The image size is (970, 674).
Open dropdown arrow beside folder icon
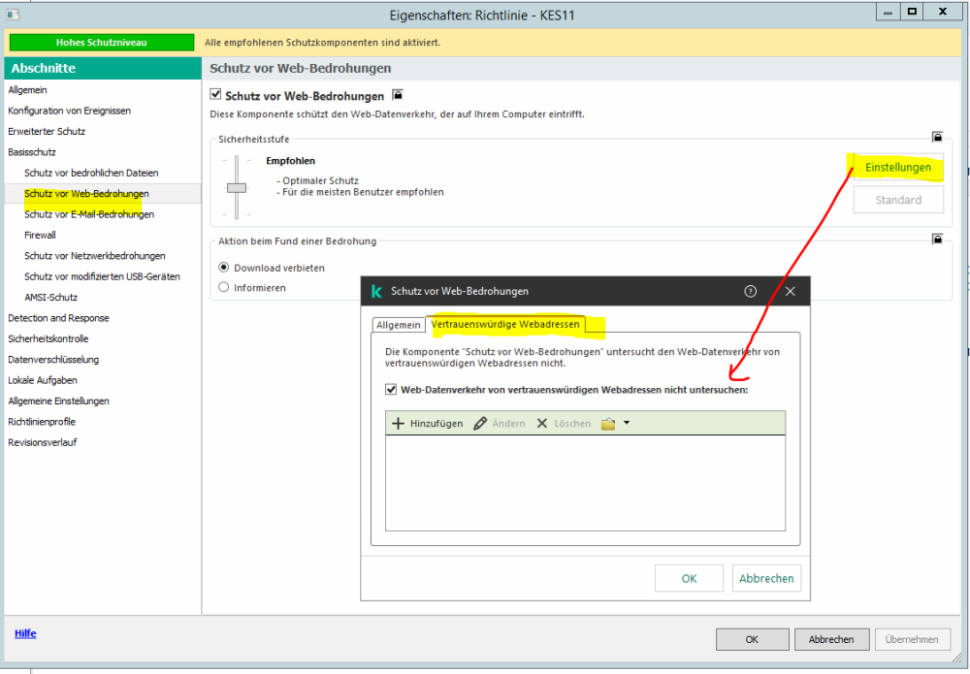tap(627, 423)
